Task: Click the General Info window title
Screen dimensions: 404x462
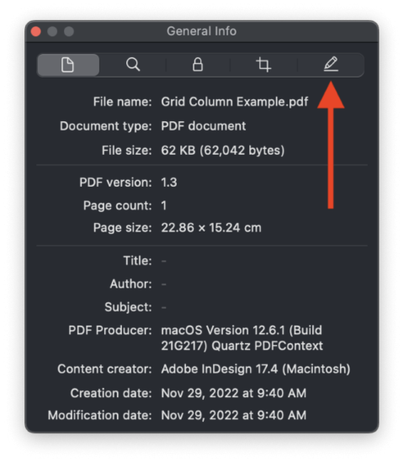Action: (201, 31)
